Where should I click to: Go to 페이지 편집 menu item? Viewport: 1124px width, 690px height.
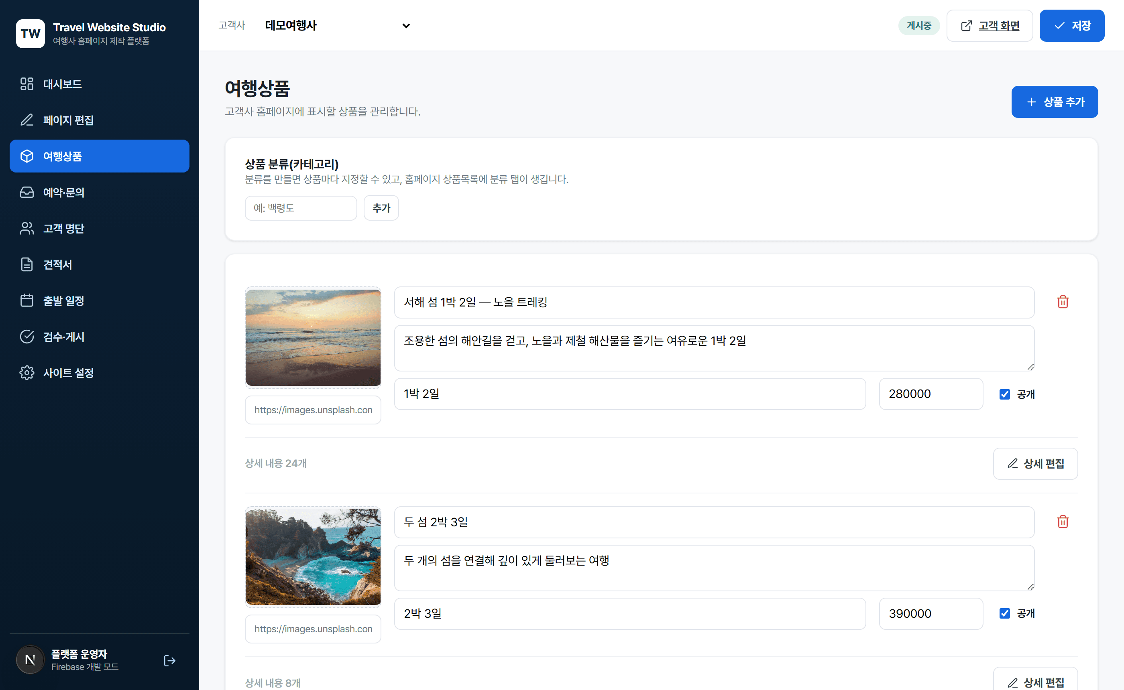100,120
